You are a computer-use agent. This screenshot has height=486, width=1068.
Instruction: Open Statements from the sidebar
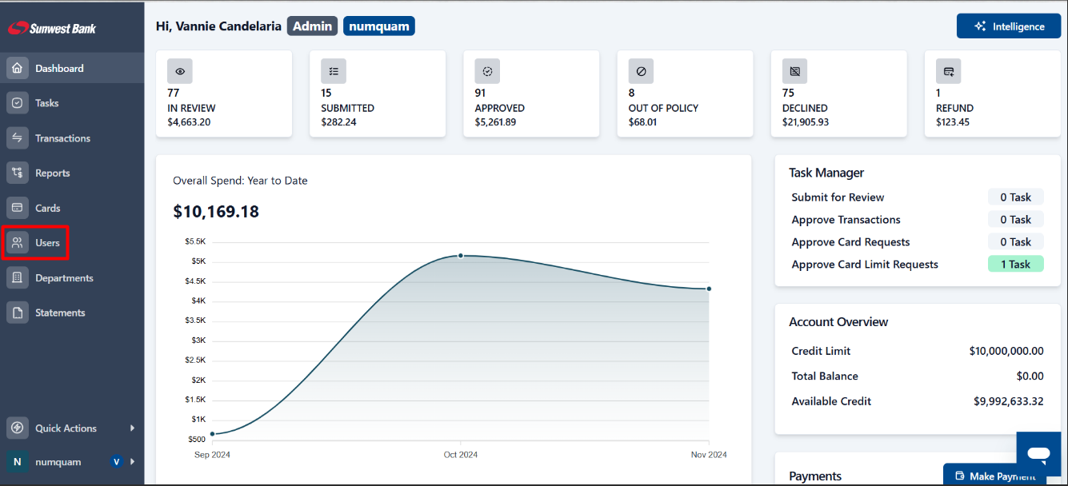point(72,313)
